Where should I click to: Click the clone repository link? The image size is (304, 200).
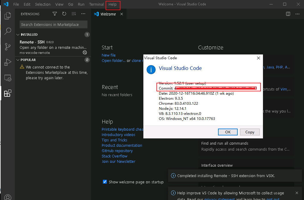coord(137,60)
